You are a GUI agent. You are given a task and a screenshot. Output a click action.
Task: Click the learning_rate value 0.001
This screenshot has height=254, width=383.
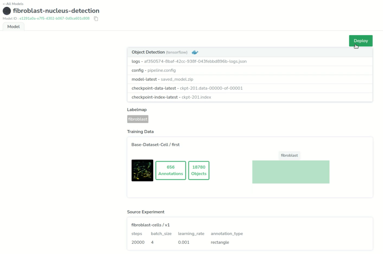point(184,242)
